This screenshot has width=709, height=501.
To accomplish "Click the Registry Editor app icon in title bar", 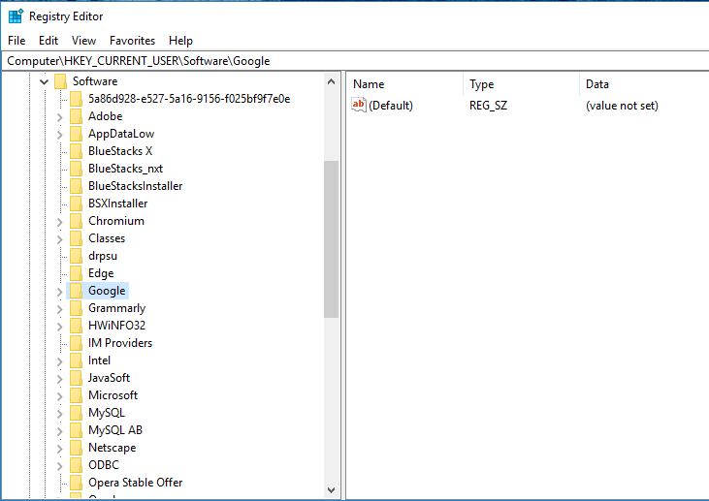I will point(16,16).
